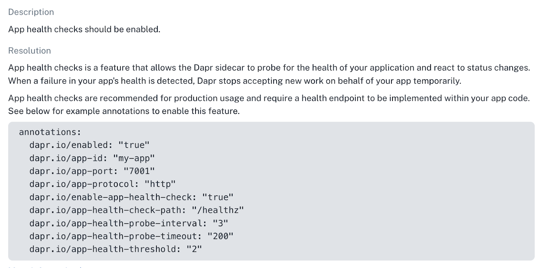Image resolution: width=549 pixels, height=268 pixels.
Task: Click the annotations: line in code block
Action: pos(50,132)
